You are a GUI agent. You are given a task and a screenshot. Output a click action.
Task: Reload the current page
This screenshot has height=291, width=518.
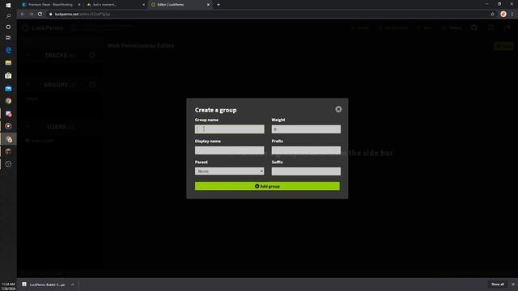pos(40,15)
